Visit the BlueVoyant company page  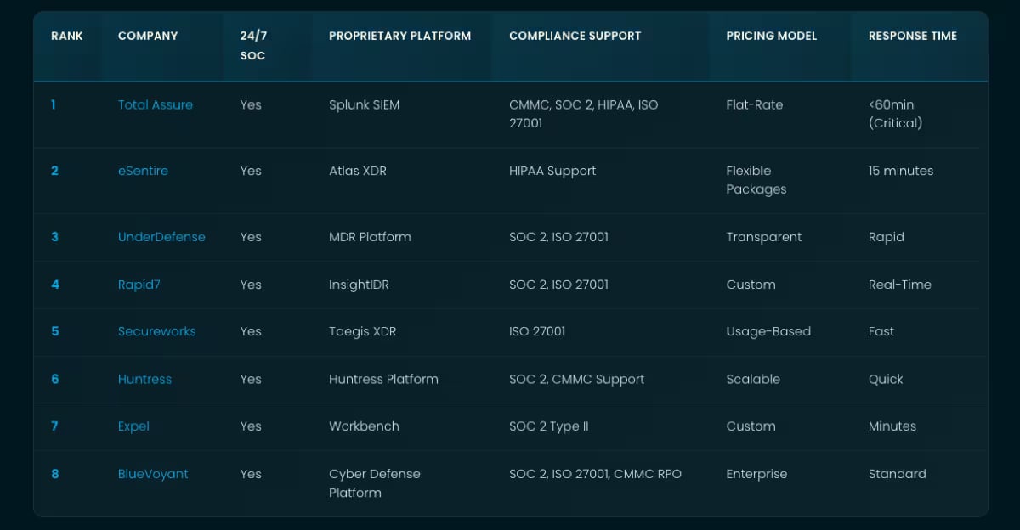pyautogui.click(x=152, y=474)
